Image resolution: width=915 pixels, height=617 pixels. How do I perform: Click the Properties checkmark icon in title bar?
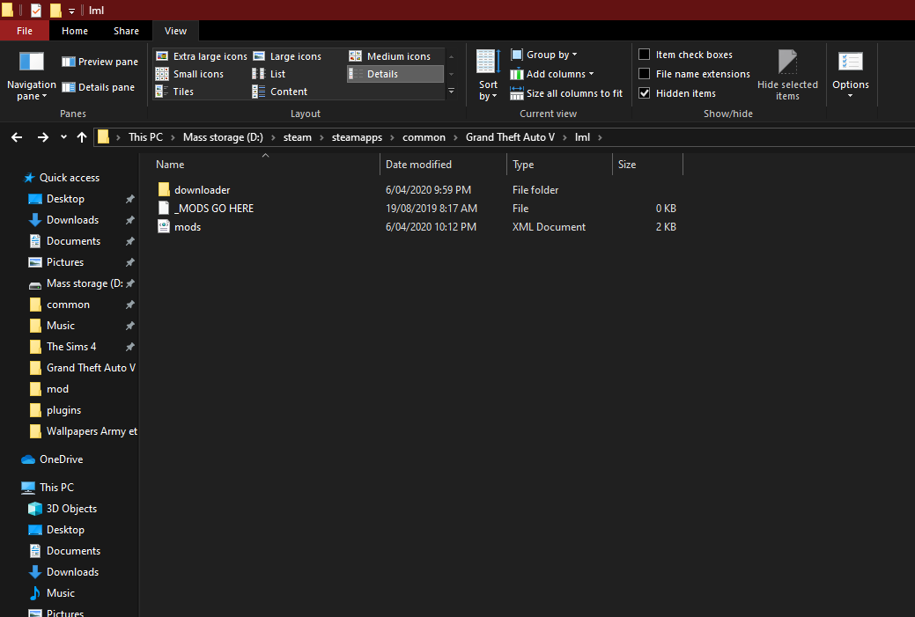coord(36,10)
